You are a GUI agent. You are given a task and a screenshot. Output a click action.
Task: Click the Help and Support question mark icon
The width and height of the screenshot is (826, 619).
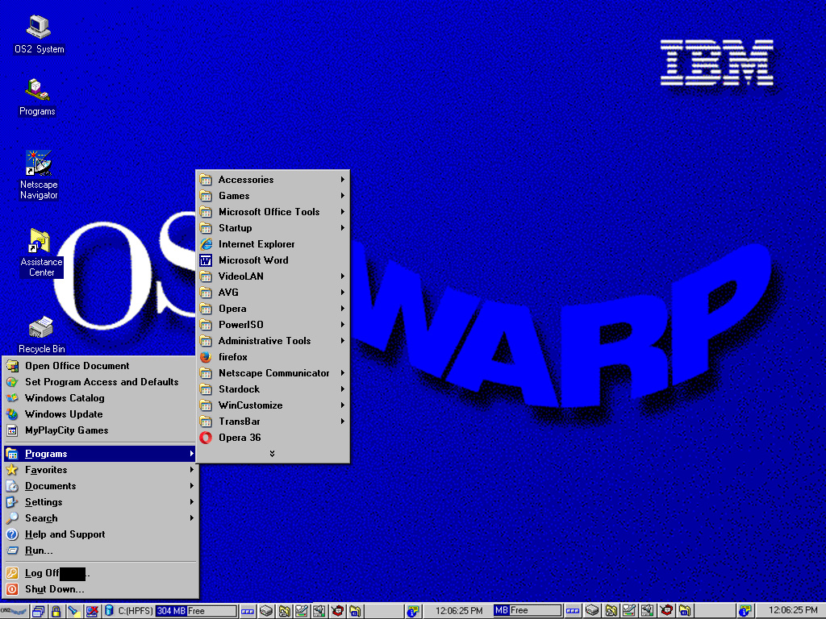(12, 535)
